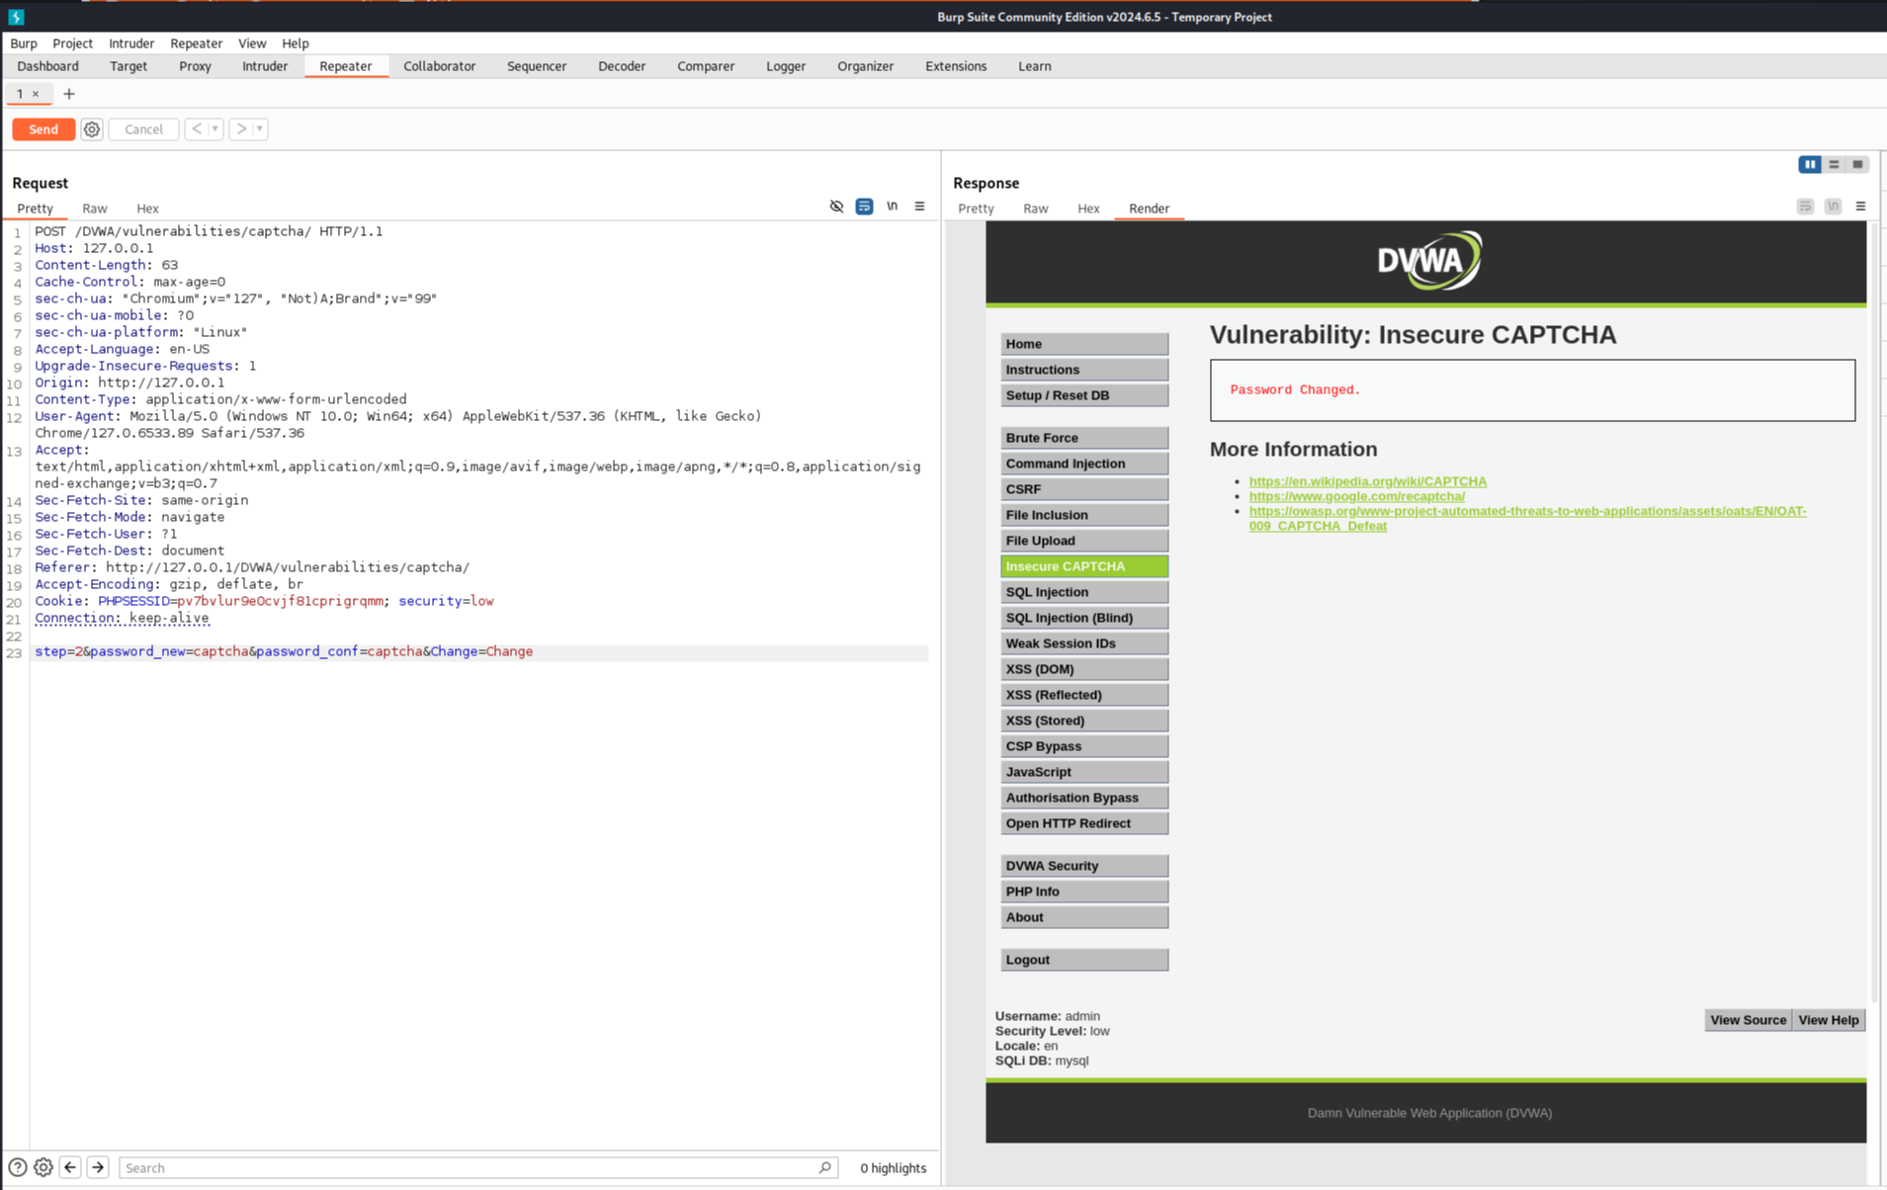Toggle response line wrap icon

point(1805,207)
